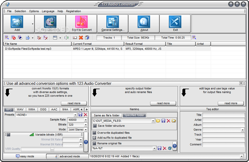Click the Find Album Info icon
This screenshot has width=249, height=162.
[x=50, y=22]
